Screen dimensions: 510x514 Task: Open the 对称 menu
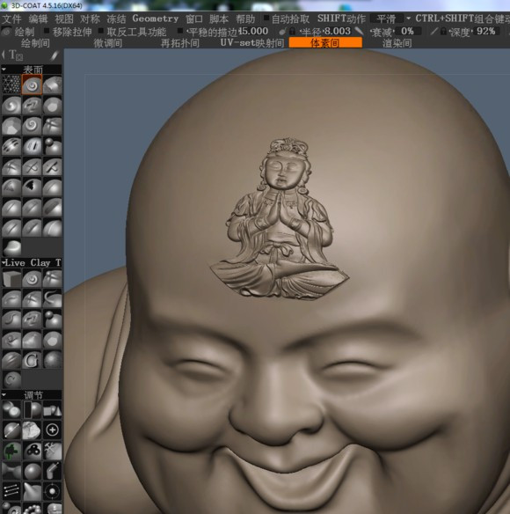90,18
